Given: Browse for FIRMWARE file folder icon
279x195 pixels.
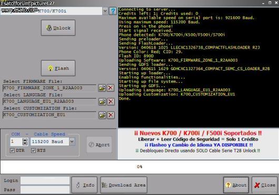Looking at the screenshot, I should (x=102, y=88).
